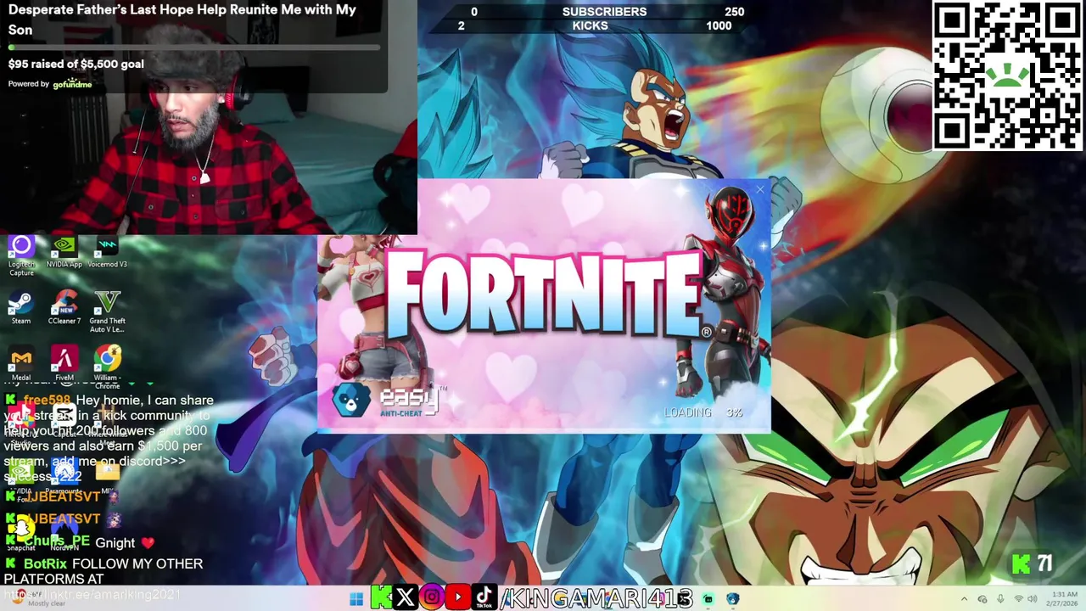The image size is (1086, 611).
Task: Click the 'BotRix' chat username
Action: (45, 563)
